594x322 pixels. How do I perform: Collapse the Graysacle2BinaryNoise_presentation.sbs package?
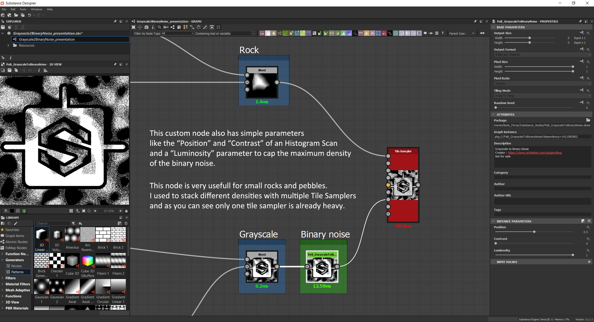(3, 33)
